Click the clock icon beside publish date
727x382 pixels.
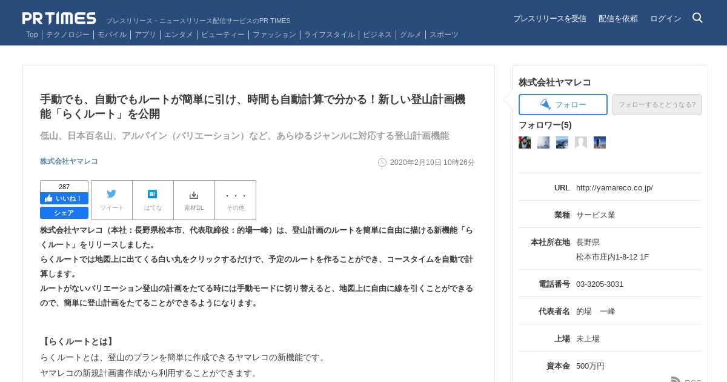coord(382,163)
